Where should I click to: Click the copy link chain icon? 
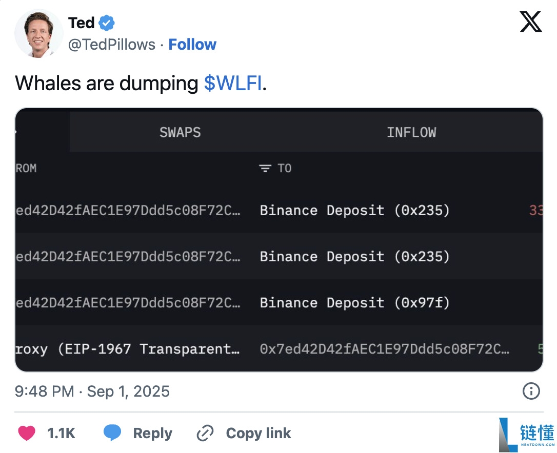(205, 434)
